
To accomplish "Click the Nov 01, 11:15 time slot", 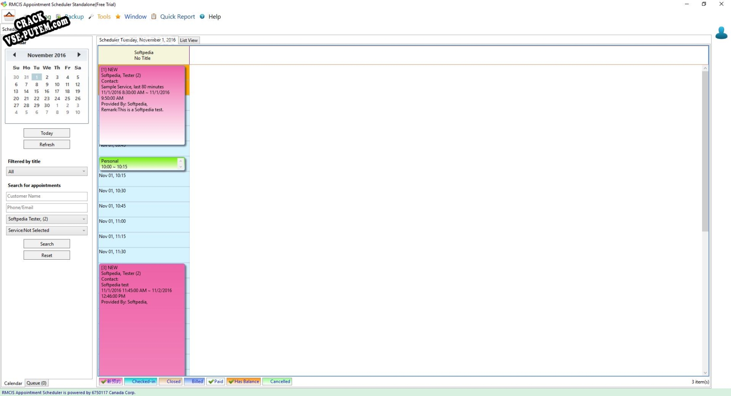I will click(x=143, y=240).
